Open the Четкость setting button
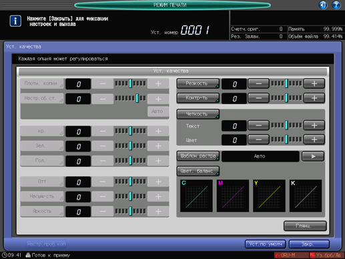The height and width of the screenshot is (259, 345). (x=198, y=114)
